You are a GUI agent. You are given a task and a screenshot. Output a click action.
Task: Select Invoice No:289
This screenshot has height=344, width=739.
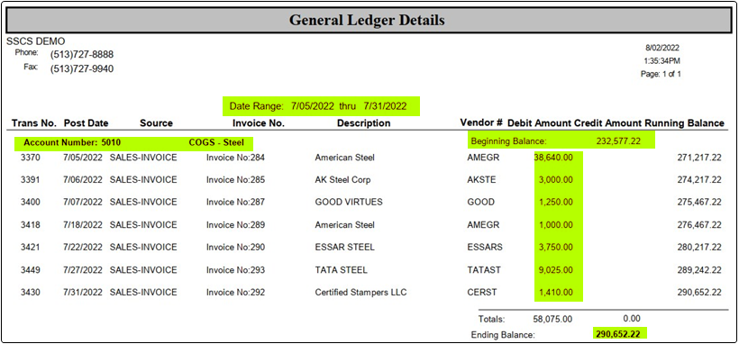235,225
